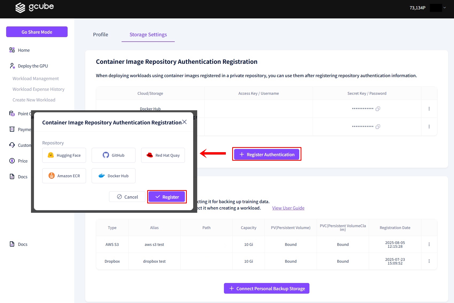Switch to the Profile tab
Viewport: 454px width, 303px height.
tap(100, 34)
